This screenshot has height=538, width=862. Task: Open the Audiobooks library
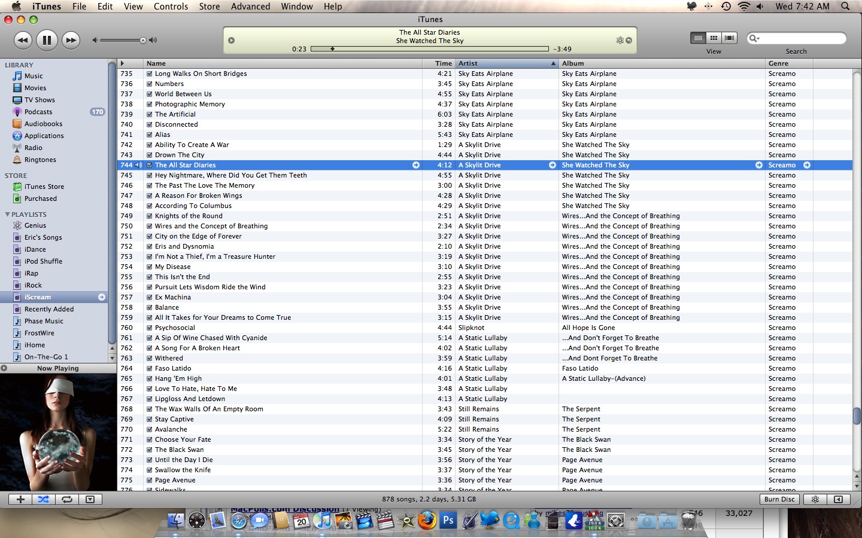pyautogui.click(x=43, y=124)
